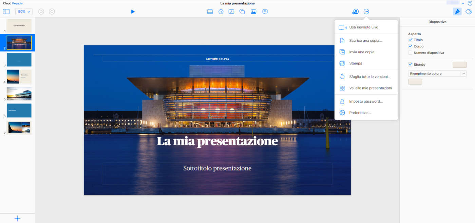Disable the Titolo checkbox
This screenshot has height=223, width=475.
[410, 40]
